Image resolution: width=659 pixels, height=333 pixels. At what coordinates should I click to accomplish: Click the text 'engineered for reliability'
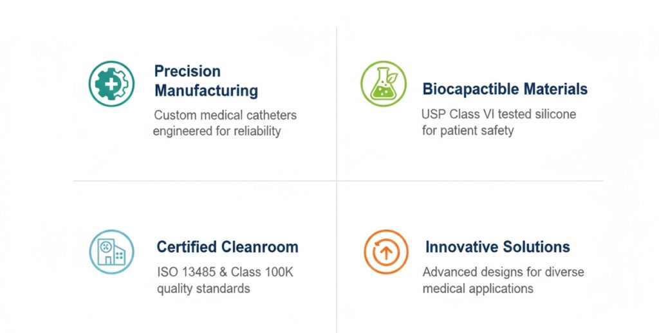(217, 131)
